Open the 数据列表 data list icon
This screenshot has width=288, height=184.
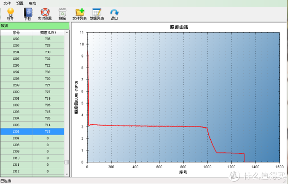pos(97,12)
